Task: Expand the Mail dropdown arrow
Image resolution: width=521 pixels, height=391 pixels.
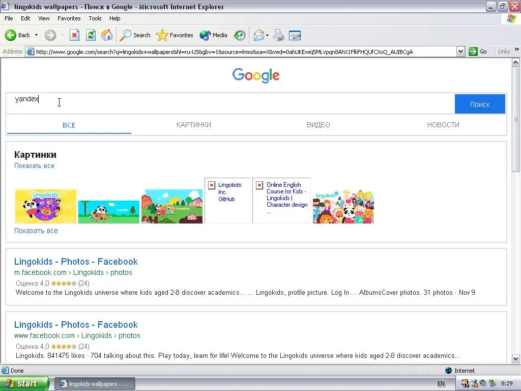Action: pos(267,35)
